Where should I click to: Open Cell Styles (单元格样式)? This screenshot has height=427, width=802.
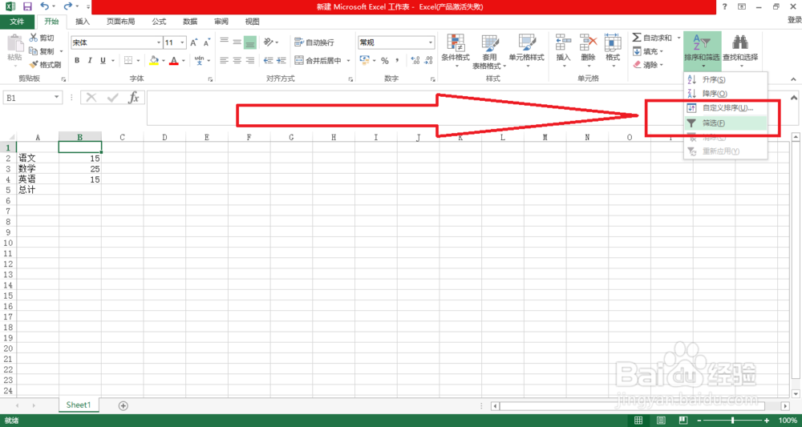[526, 51]
